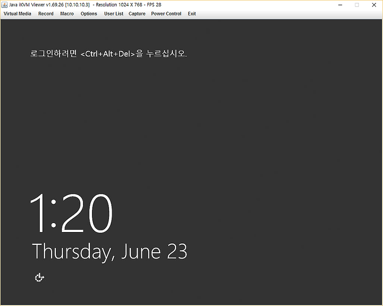Click the Thursday, June 23 date text
This screenshot has width=383, height=306.
(x=110, y=252)
